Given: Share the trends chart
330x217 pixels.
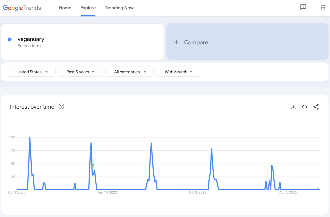Looking at the screenshot, I should coord(316,107).
